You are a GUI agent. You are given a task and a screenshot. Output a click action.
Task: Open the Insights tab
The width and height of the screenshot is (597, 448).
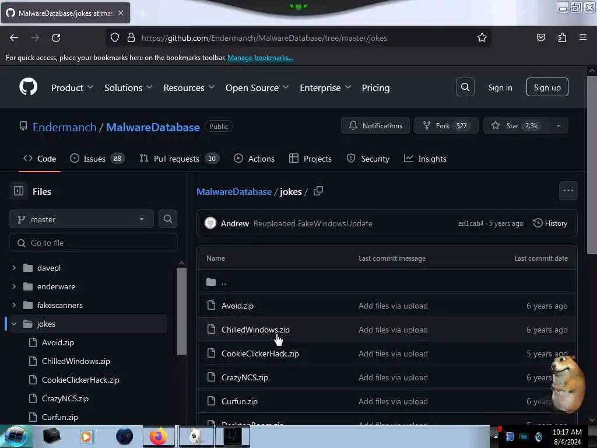pos(425,159)
